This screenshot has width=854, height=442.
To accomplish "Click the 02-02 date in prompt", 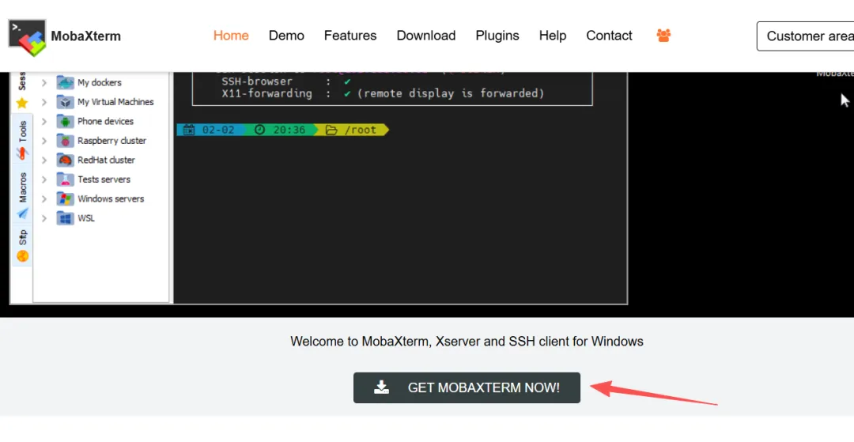I will (x=218, y=130).
